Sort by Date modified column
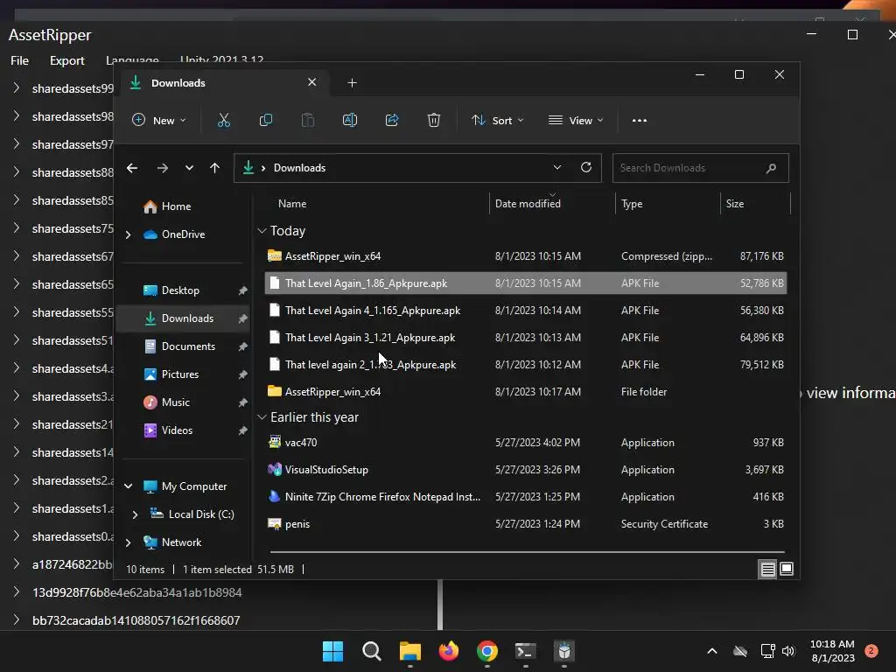 coord(528,203)
